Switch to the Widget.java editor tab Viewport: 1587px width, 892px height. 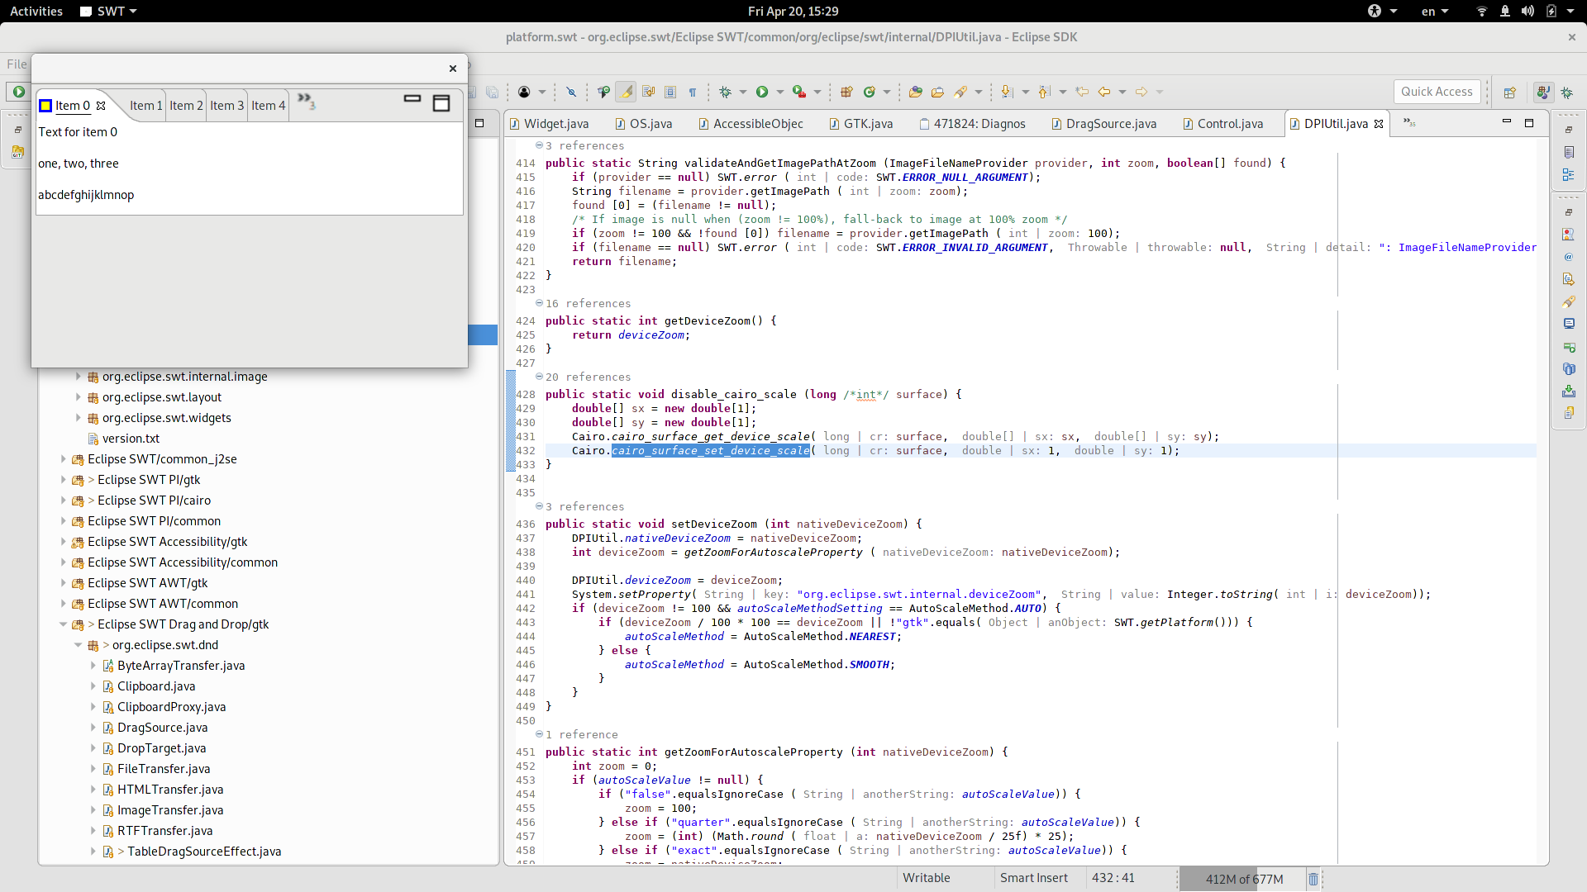tap(549, 124)
